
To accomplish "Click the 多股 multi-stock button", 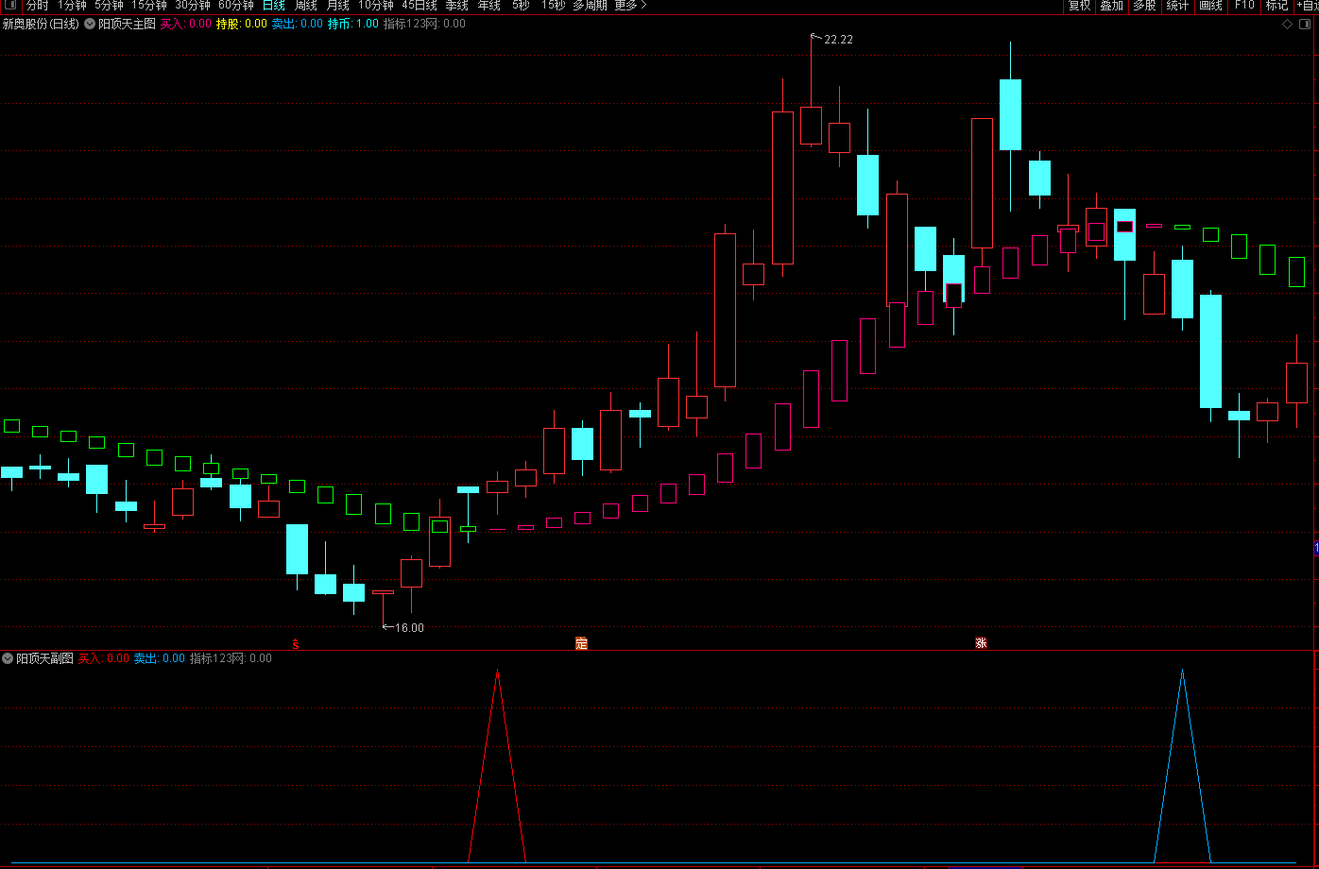I will [1144, 6].
